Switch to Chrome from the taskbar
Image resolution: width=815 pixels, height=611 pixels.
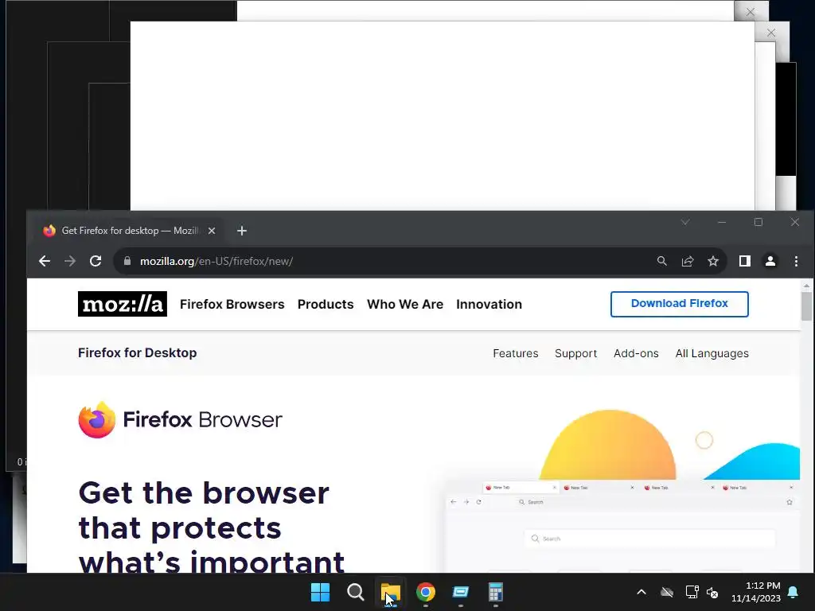tap(426, 592)
